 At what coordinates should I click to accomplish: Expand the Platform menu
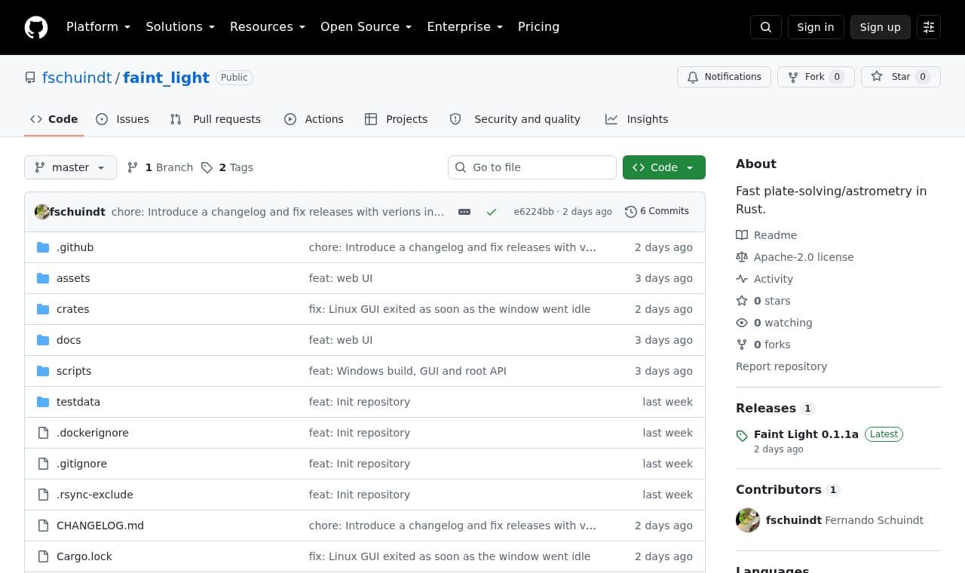98,27
